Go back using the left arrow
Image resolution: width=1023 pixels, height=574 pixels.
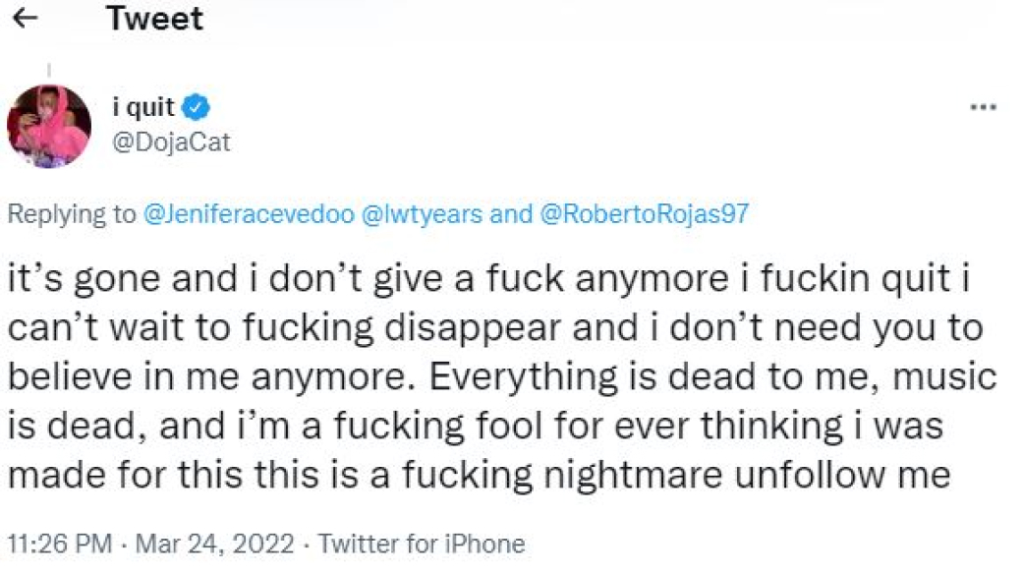(27, 19)
